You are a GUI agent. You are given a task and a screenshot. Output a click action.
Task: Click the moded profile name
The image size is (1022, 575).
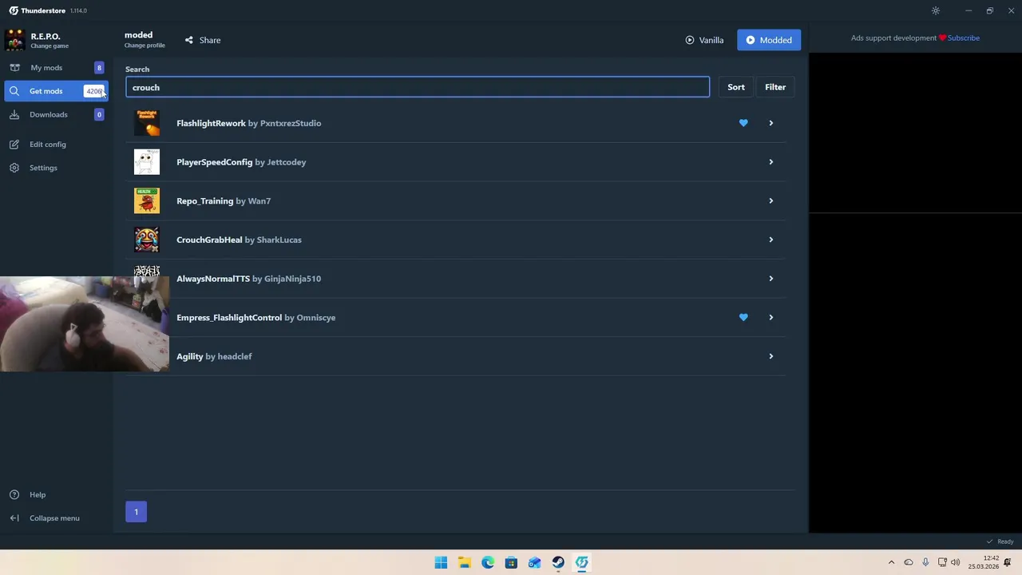pos(138,35)
